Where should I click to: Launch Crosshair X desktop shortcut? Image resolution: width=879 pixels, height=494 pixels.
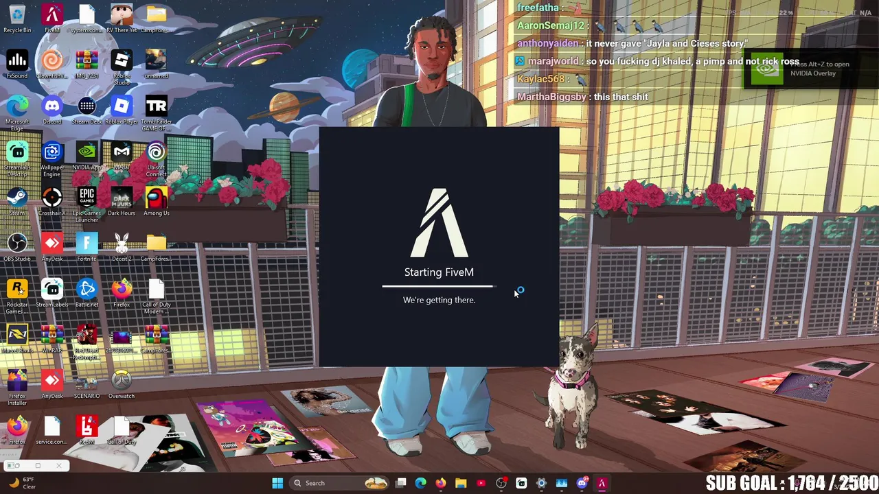tap(52, 202)
